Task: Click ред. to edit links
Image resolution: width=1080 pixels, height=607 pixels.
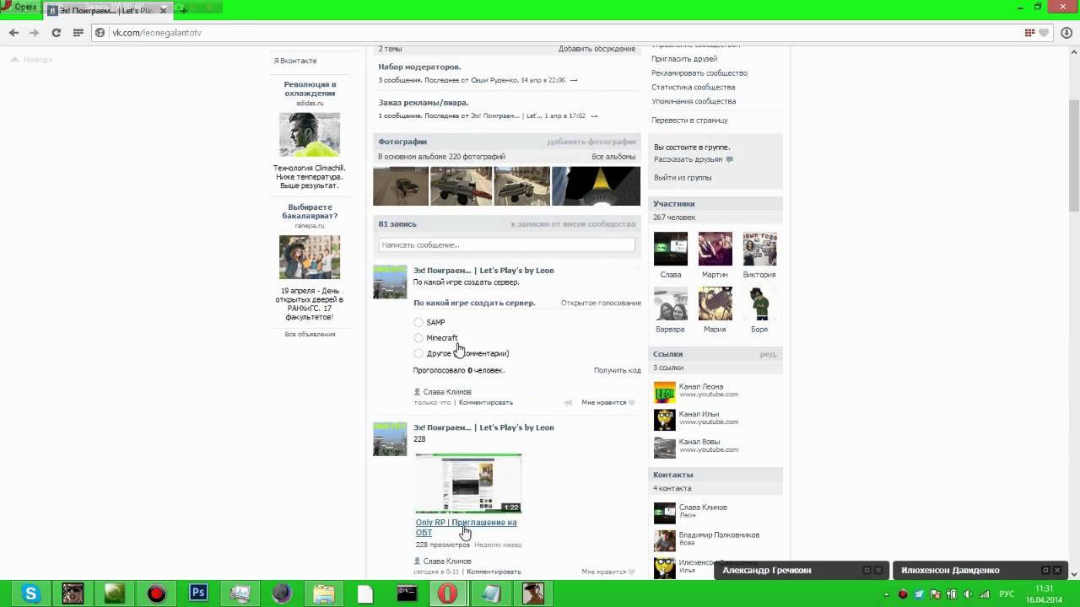Action: [768, 354]
